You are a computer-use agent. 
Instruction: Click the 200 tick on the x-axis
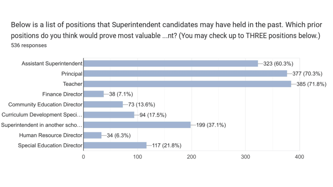pyautogui.click(x=192, y=157)
